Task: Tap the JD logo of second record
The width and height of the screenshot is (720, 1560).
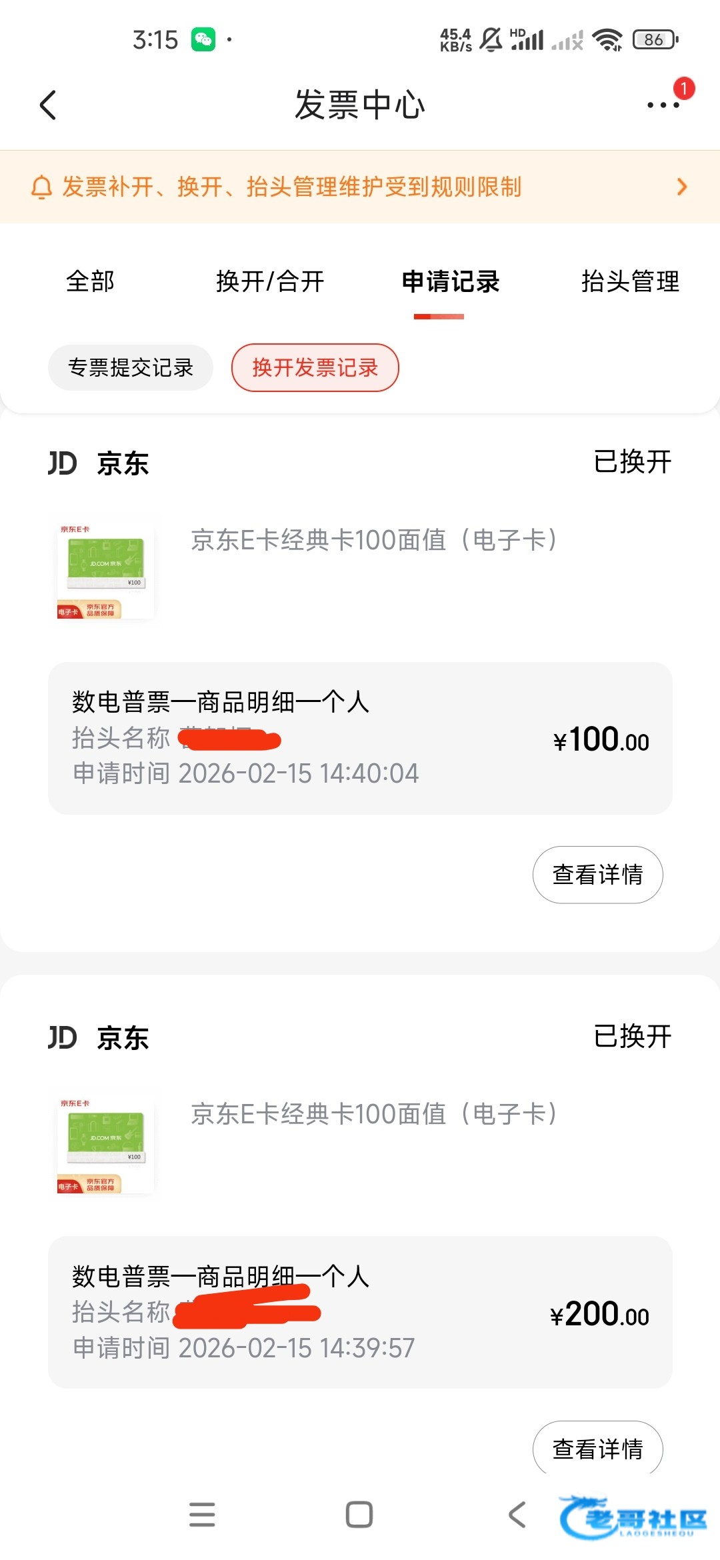Action: click(63, 1037)
